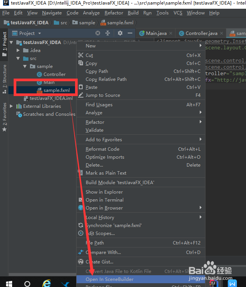Open the Tools menu

tap(162, 13)
